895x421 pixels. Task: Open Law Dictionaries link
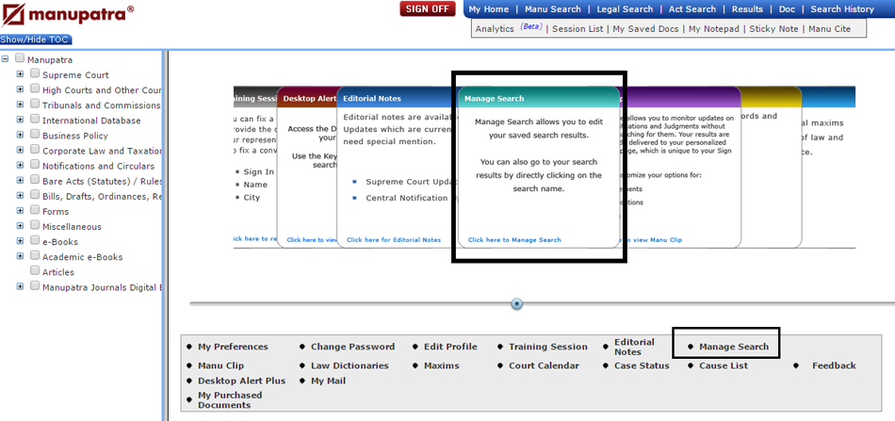pos(350,365)
